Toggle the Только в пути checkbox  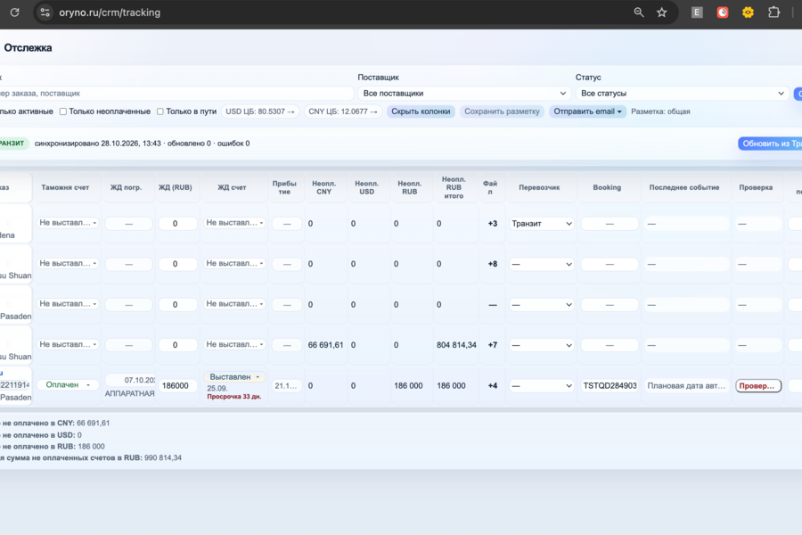(160, 111)
